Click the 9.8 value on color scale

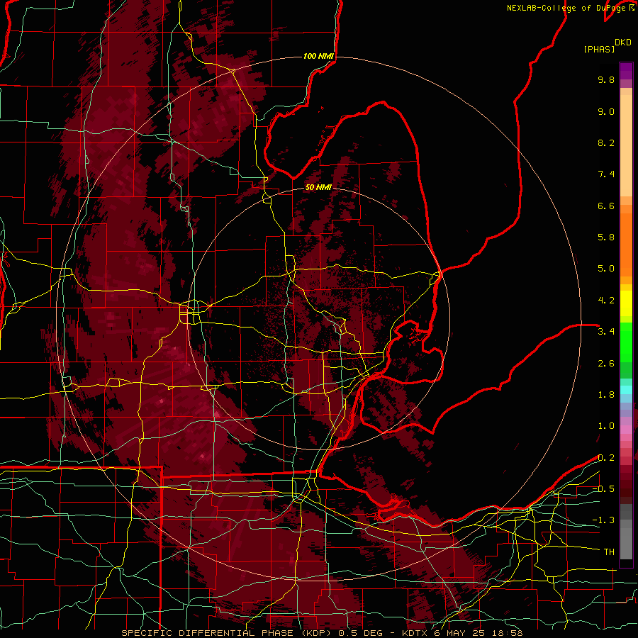click(x=606, y=79)
